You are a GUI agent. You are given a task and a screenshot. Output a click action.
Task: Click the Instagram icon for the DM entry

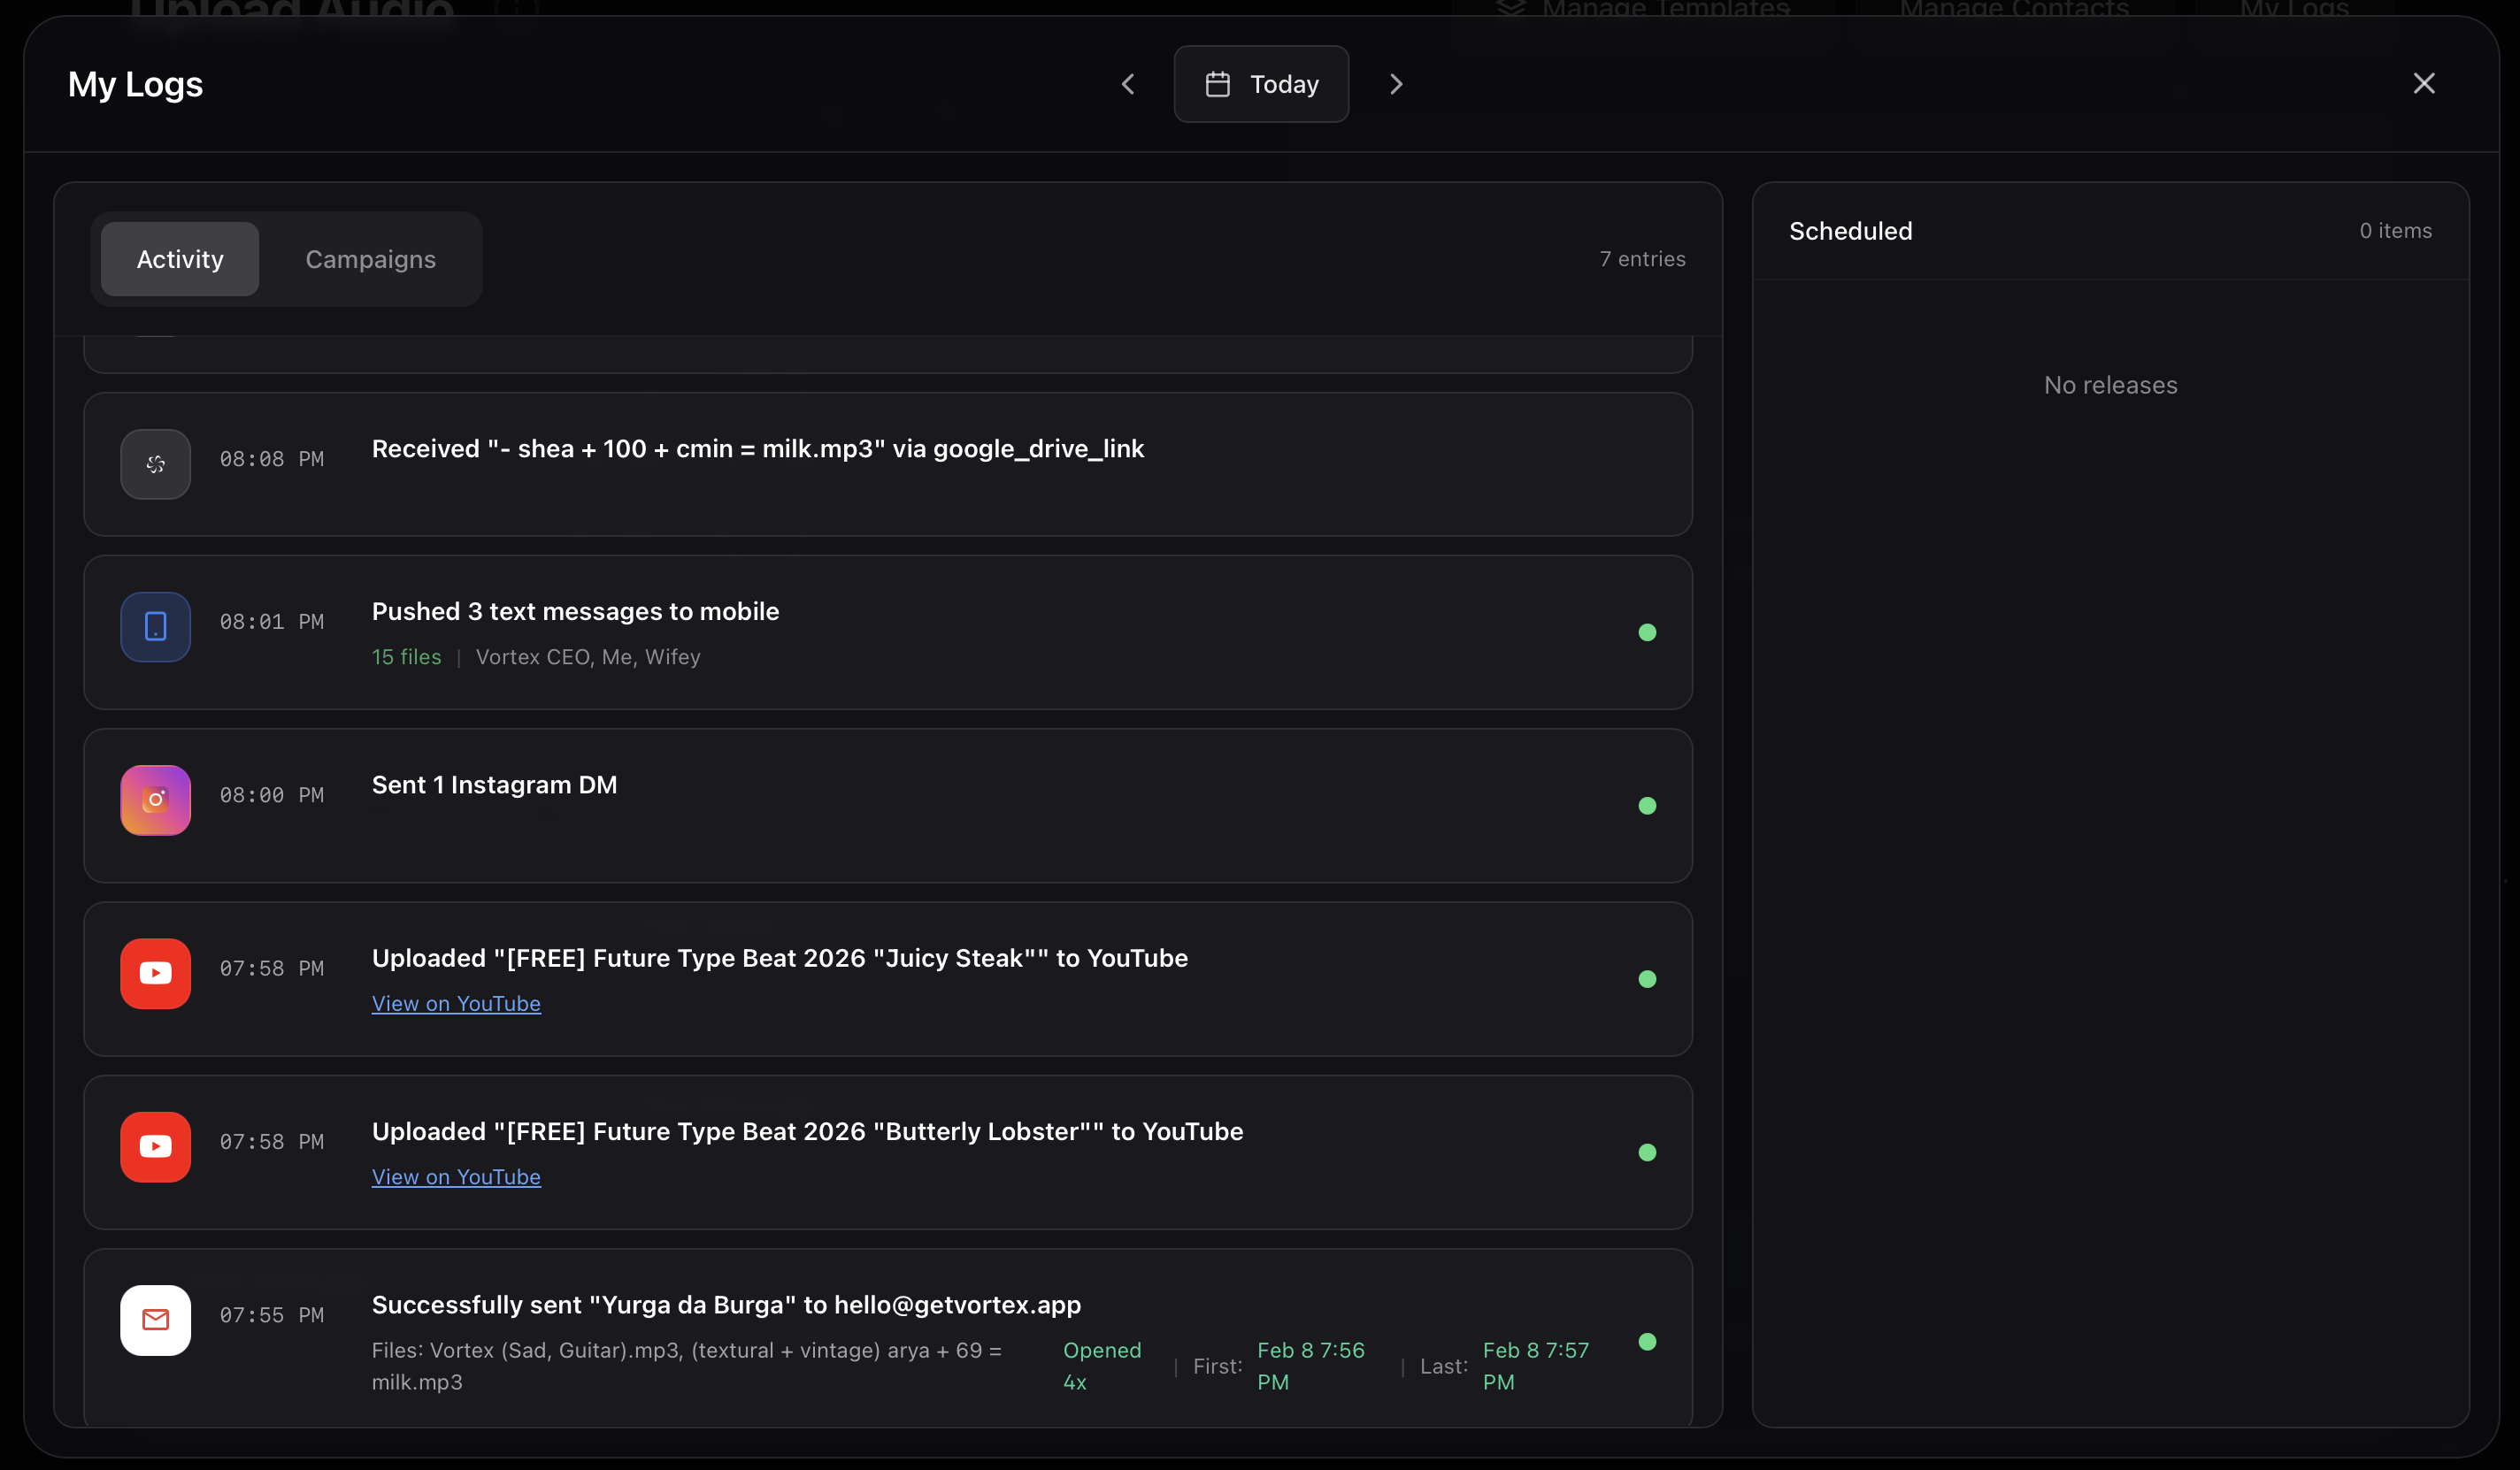[155, 800]
